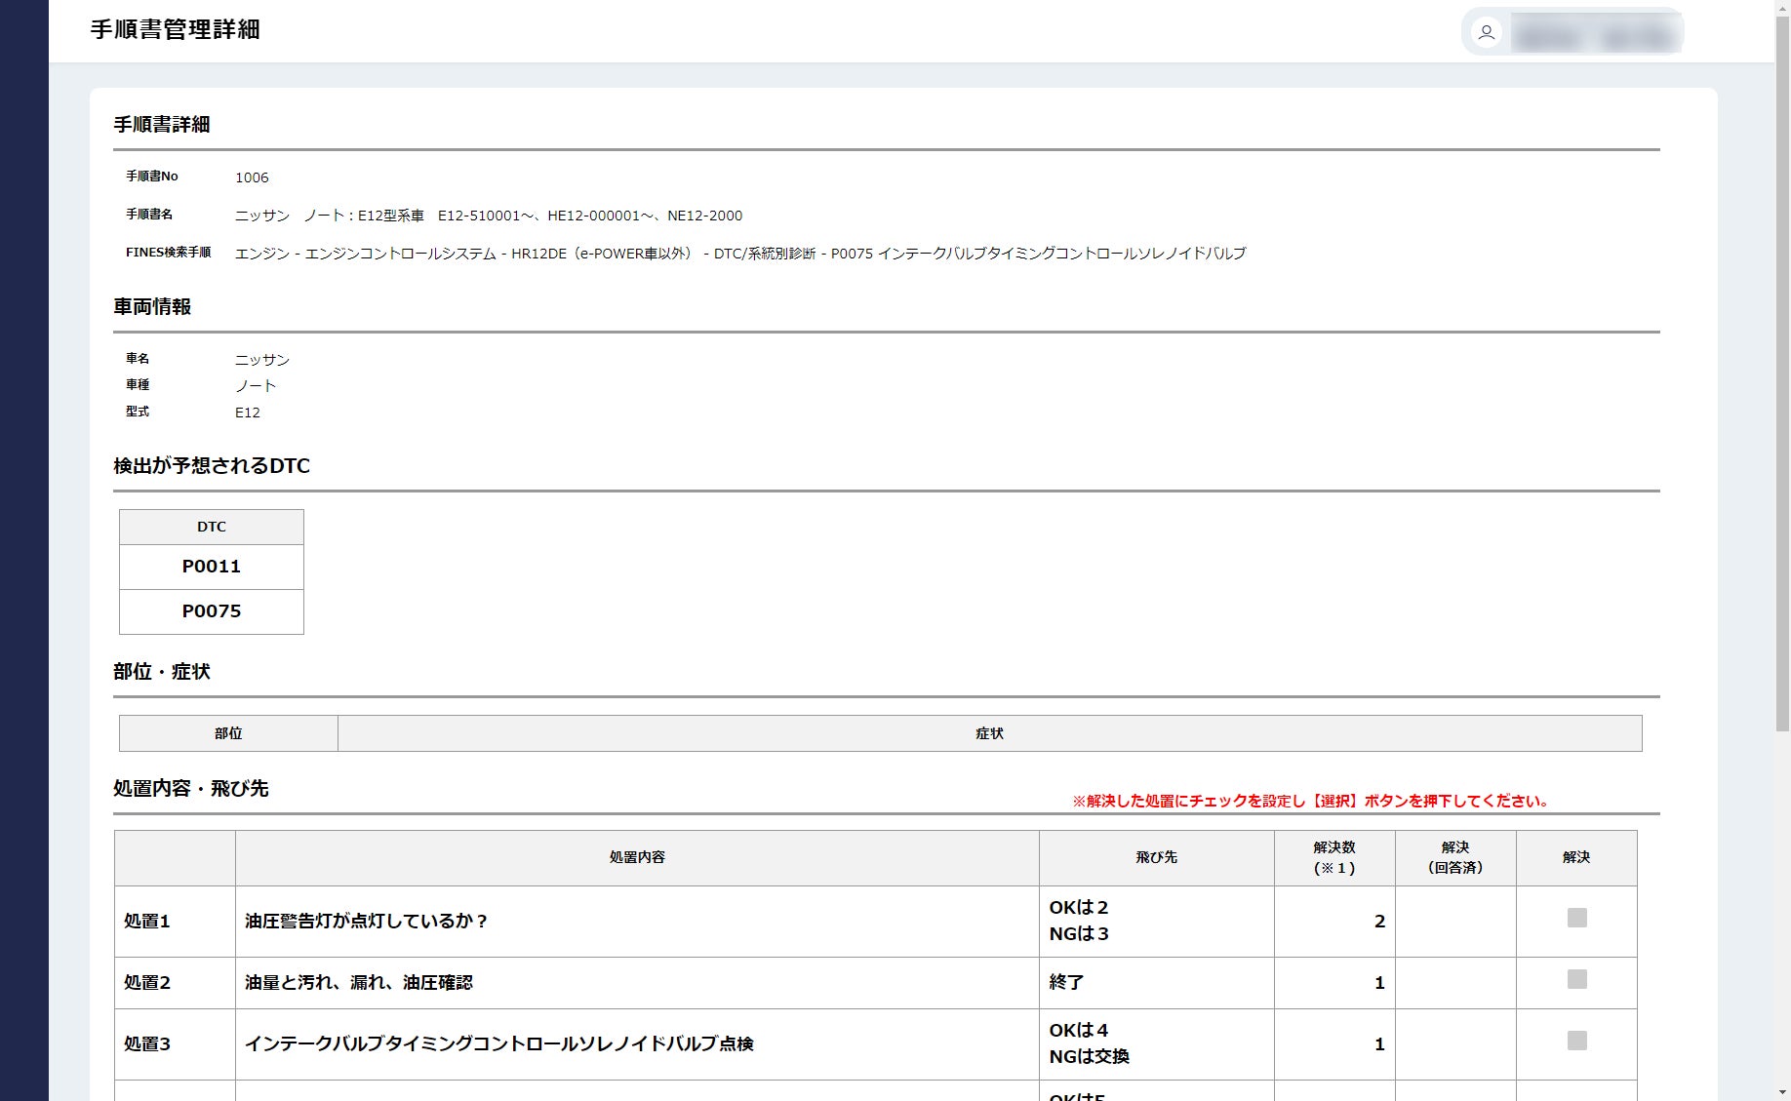
Task: Click the 車名 value ニッサン
Action: tap(262, 360)
